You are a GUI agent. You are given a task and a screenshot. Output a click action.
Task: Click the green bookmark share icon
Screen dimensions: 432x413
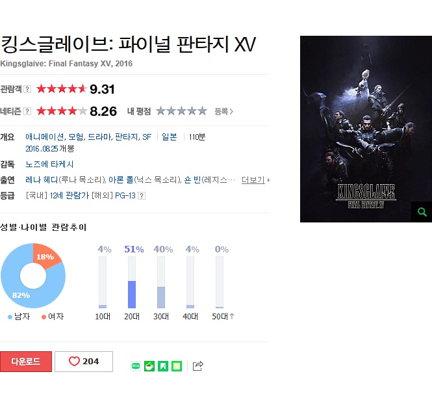click(163, 366)
